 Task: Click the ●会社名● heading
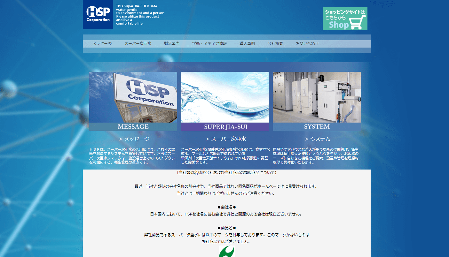(226, 207)
